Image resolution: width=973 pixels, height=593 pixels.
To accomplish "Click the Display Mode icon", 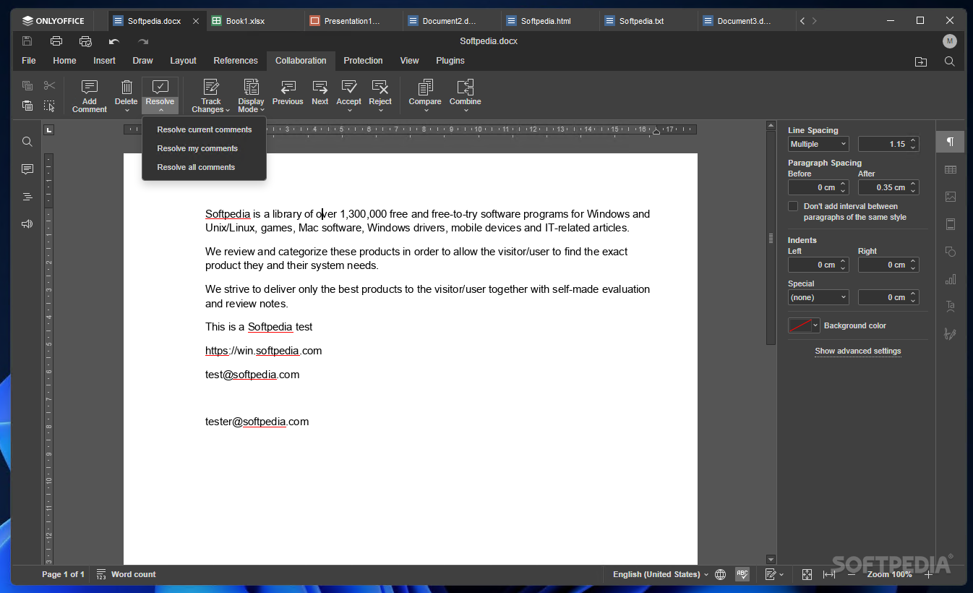I will 251,88.
